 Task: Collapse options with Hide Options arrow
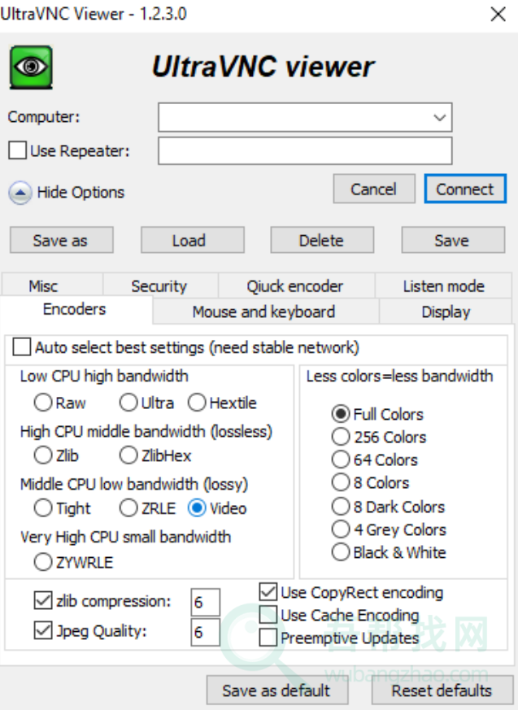point(20,193)
